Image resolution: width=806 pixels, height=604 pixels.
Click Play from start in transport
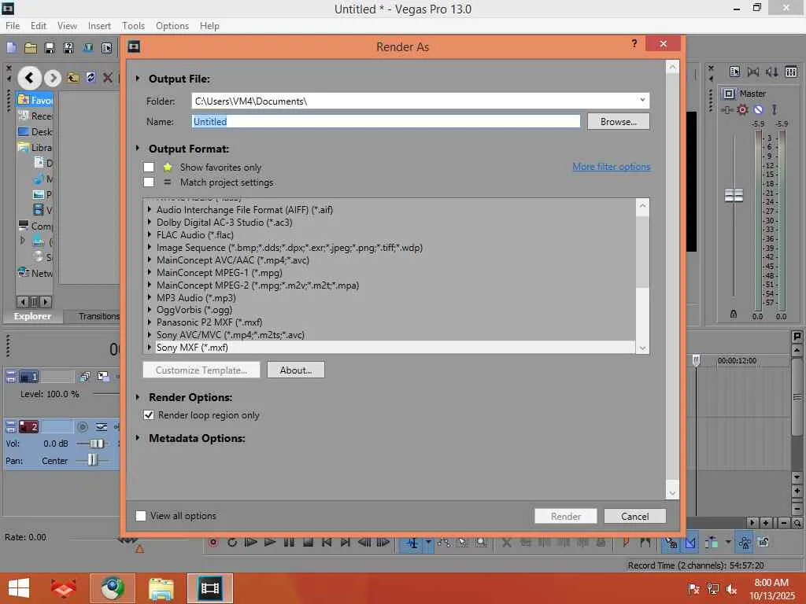[251, 542]
